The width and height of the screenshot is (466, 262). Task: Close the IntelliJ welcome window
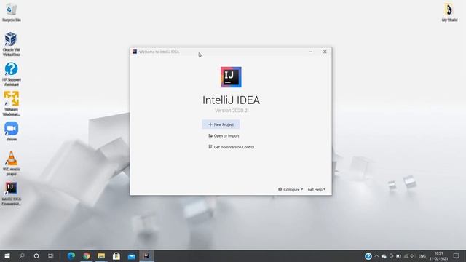point(325,52)
